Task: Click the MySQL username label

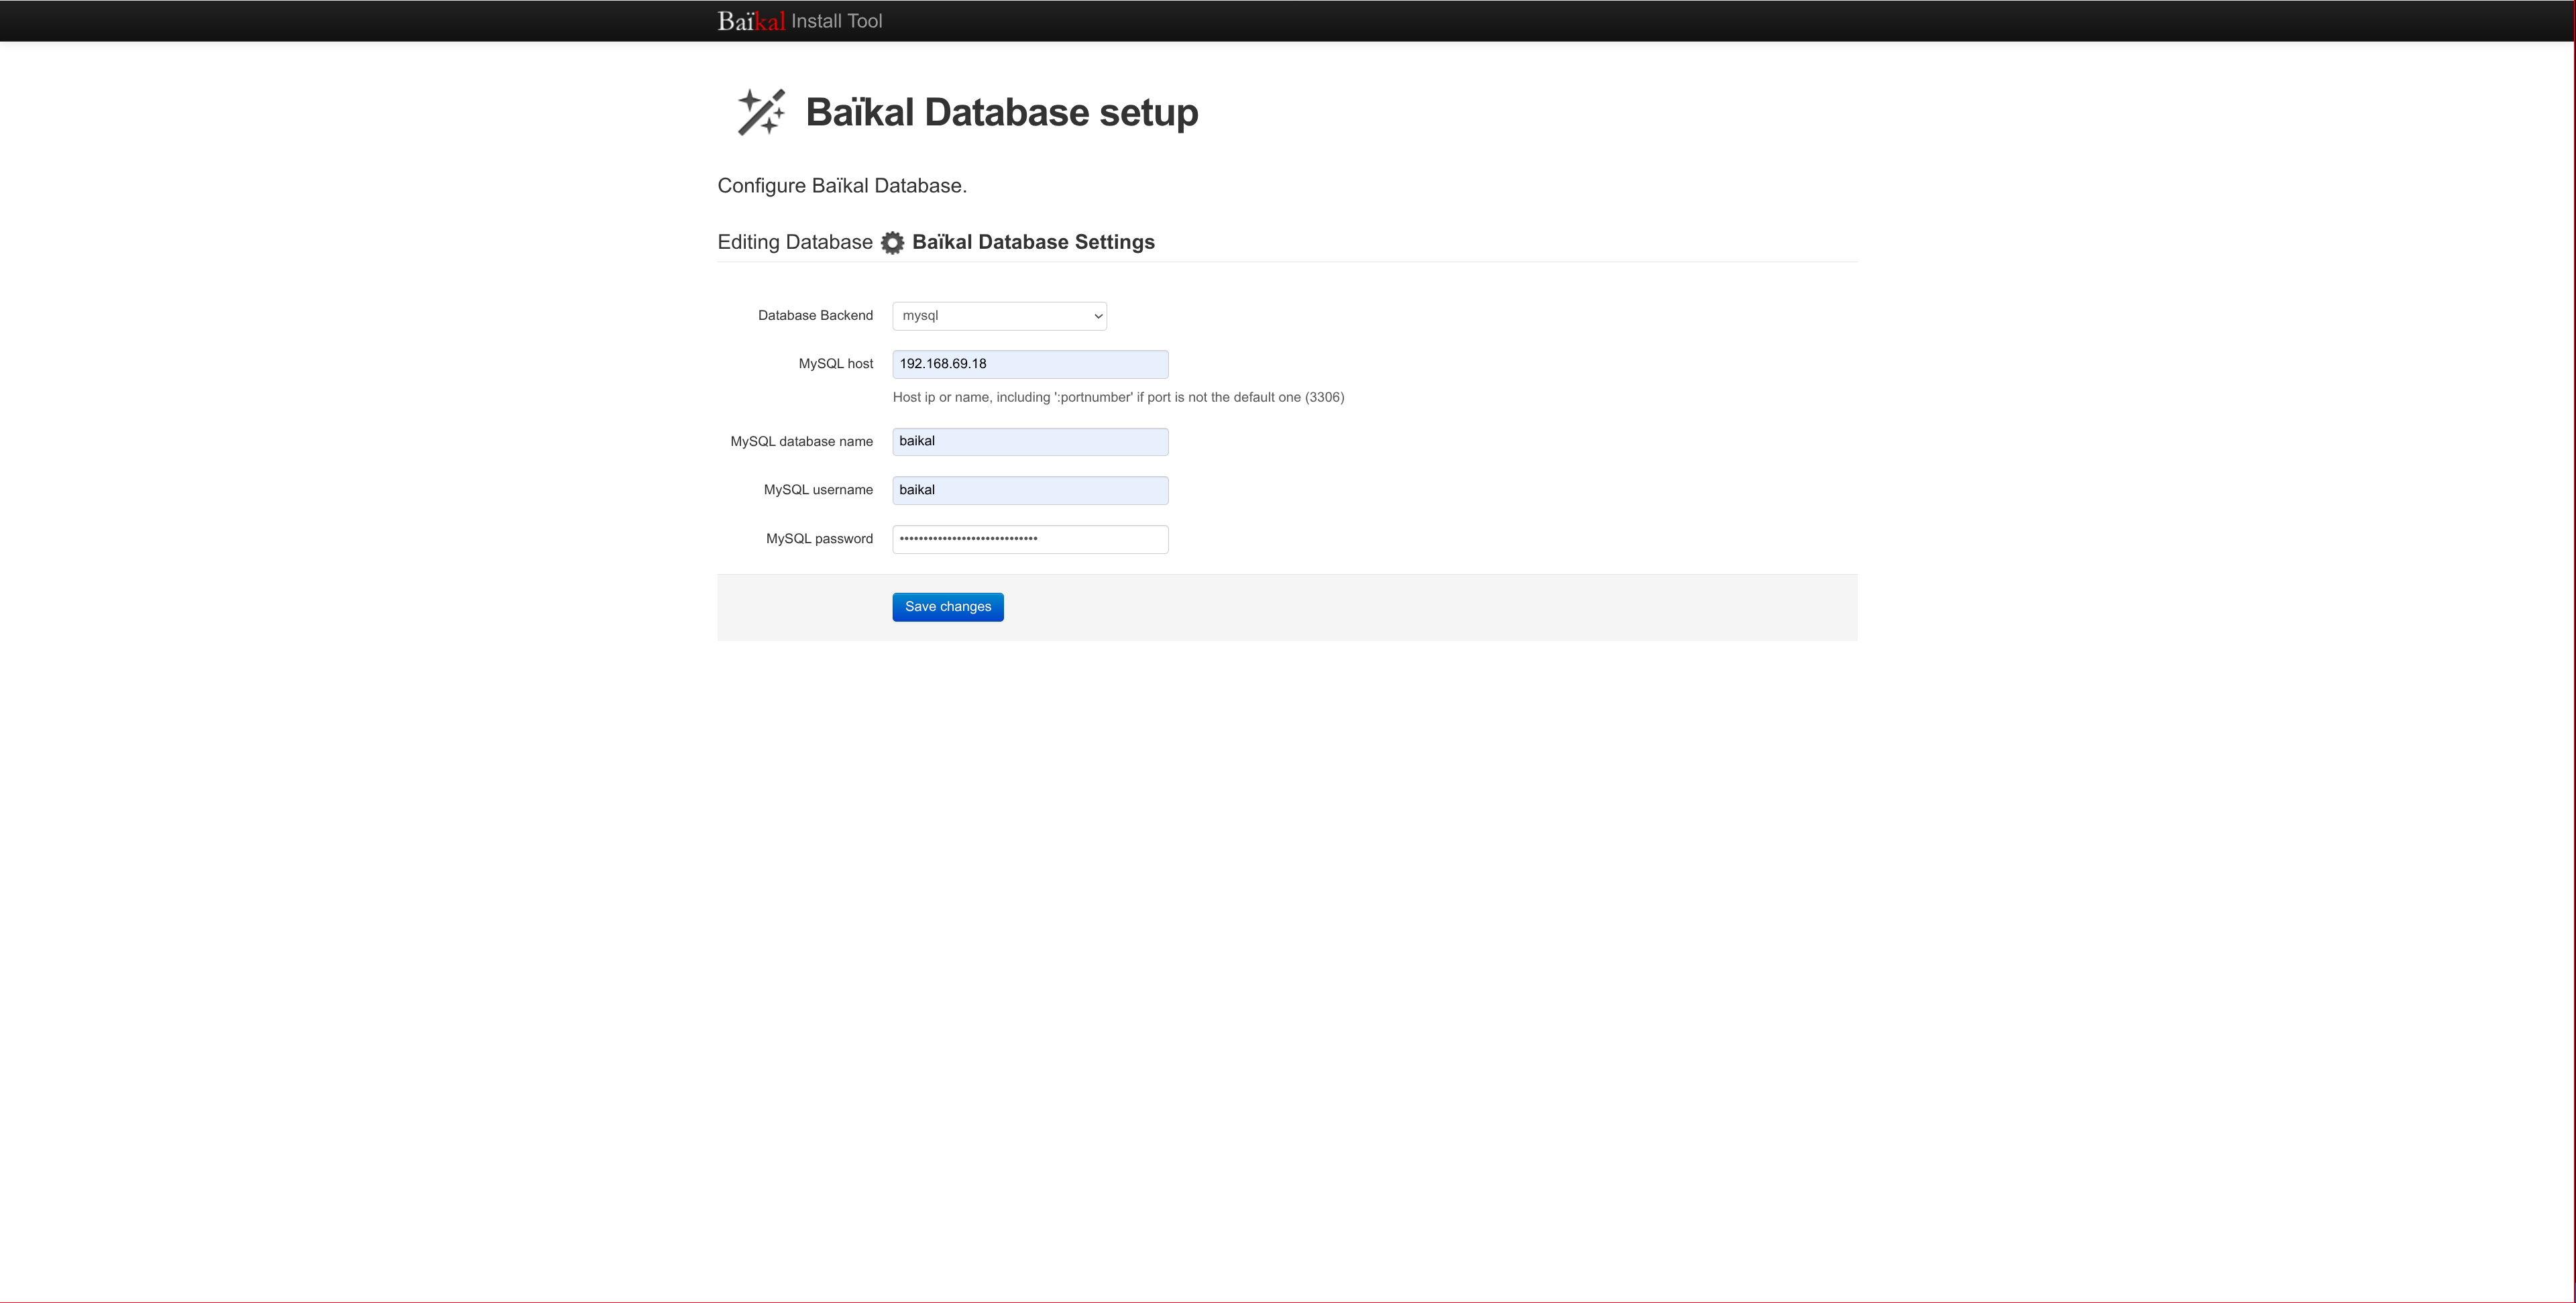Action: (818, 490)
